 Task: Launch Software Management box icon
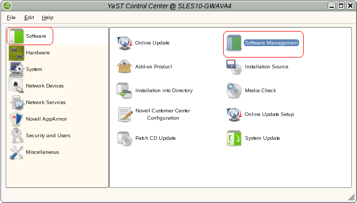point(234,43)
